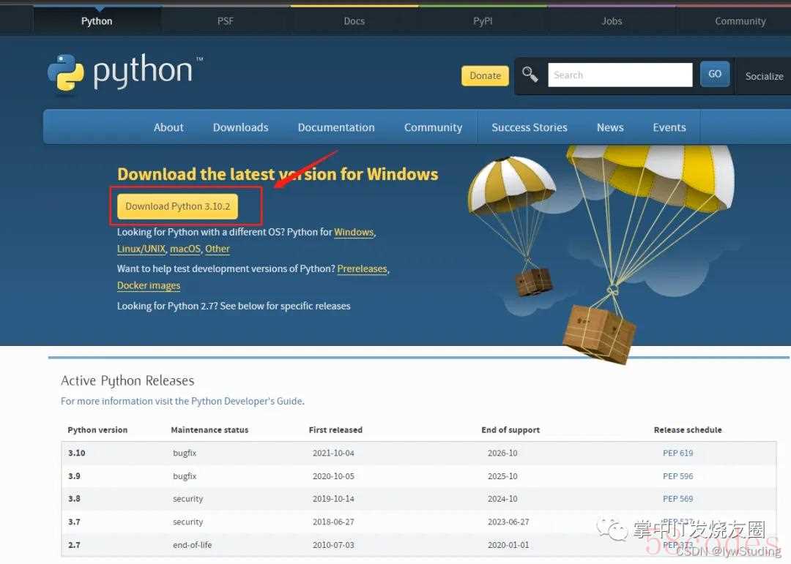791x564 pixels.
Task: Click the first released date 2021-10-04
Action: [333, 453]
